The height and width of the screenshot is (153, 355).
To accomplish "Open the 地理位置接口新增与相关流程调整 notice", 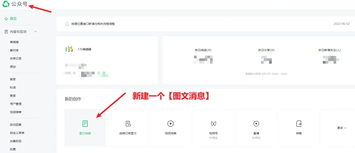I will coord(93,24).
